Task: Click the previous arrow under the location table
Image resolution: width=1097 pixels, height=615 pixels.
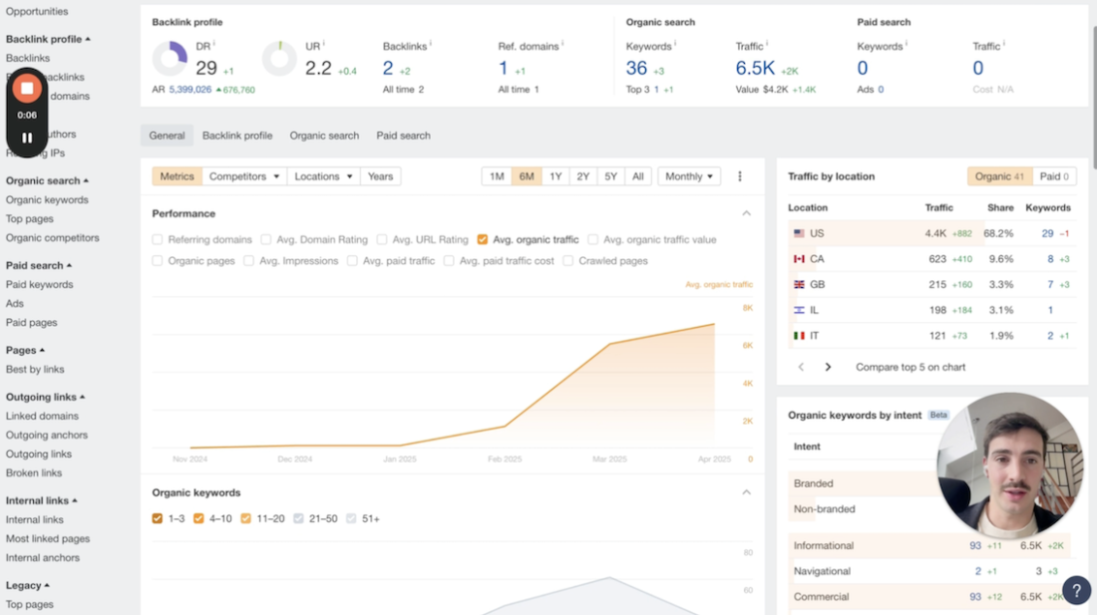Action: tap(801, 367)
